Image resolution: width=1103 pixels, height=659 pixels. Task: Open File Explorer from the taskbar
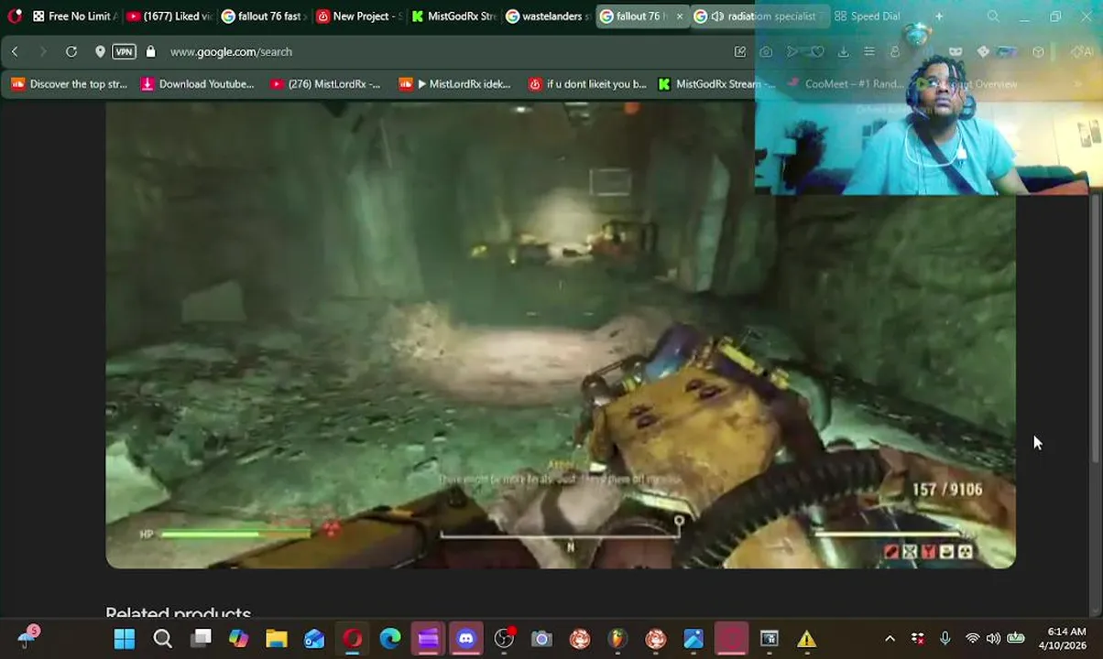point(277,639)
